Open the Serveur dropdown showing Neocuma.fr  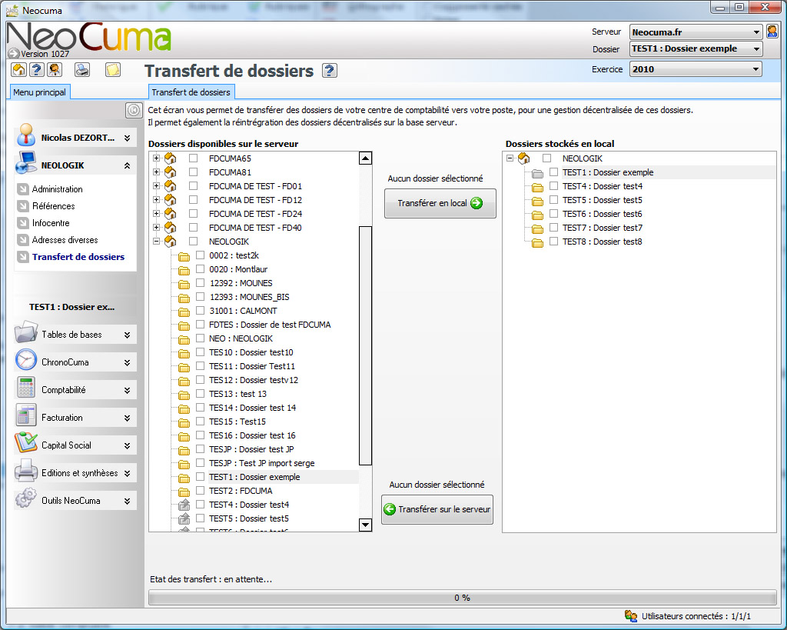point(696,32)
